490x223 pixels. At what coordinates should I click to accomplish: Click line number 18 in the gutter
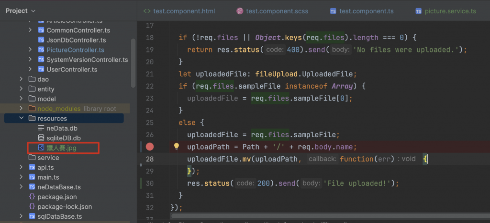click(x=150, y=38)
